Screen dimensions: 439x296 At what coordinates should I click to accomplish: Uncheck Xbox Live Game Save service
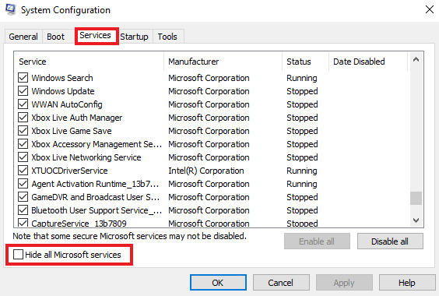pyautogui.click(x=23, y=131)
